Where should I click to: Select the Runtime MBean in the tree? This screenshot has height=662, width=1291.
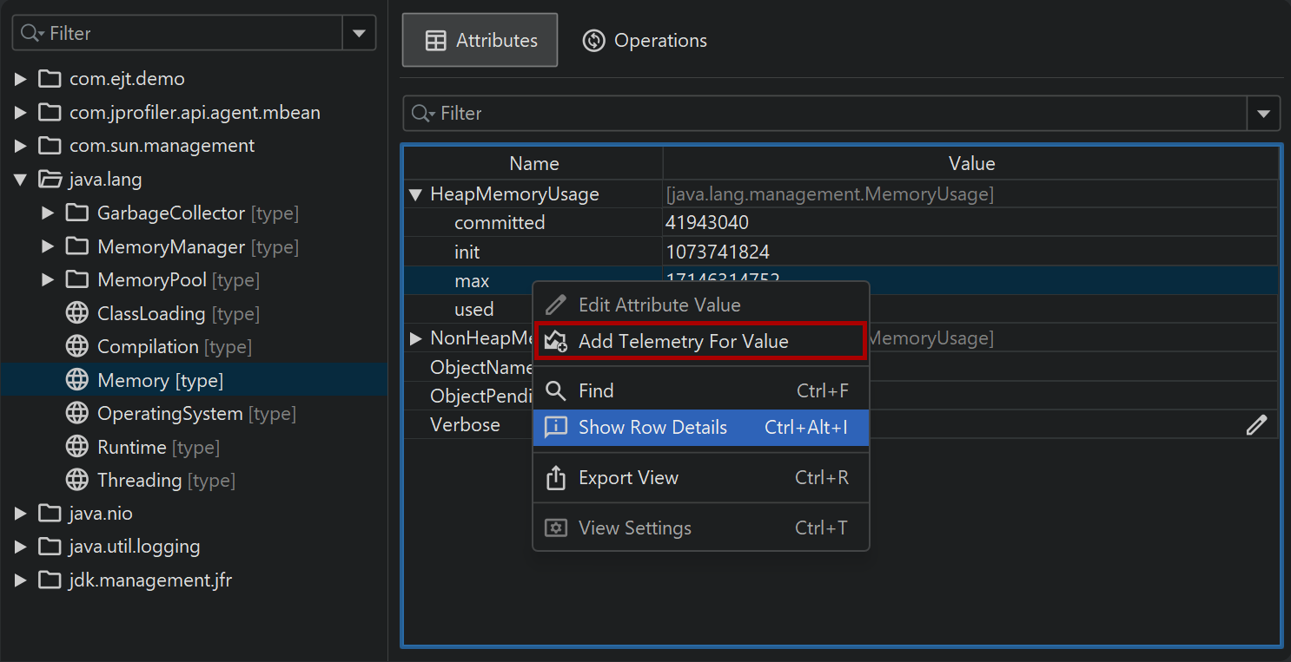(x=131, y=448)
